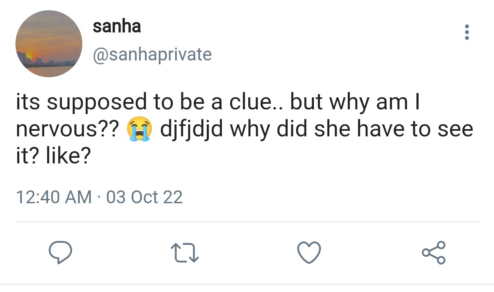Click the keysmash "djfjdjd" text
Screen dimensions: 494x292
click(x=191, y=129)
